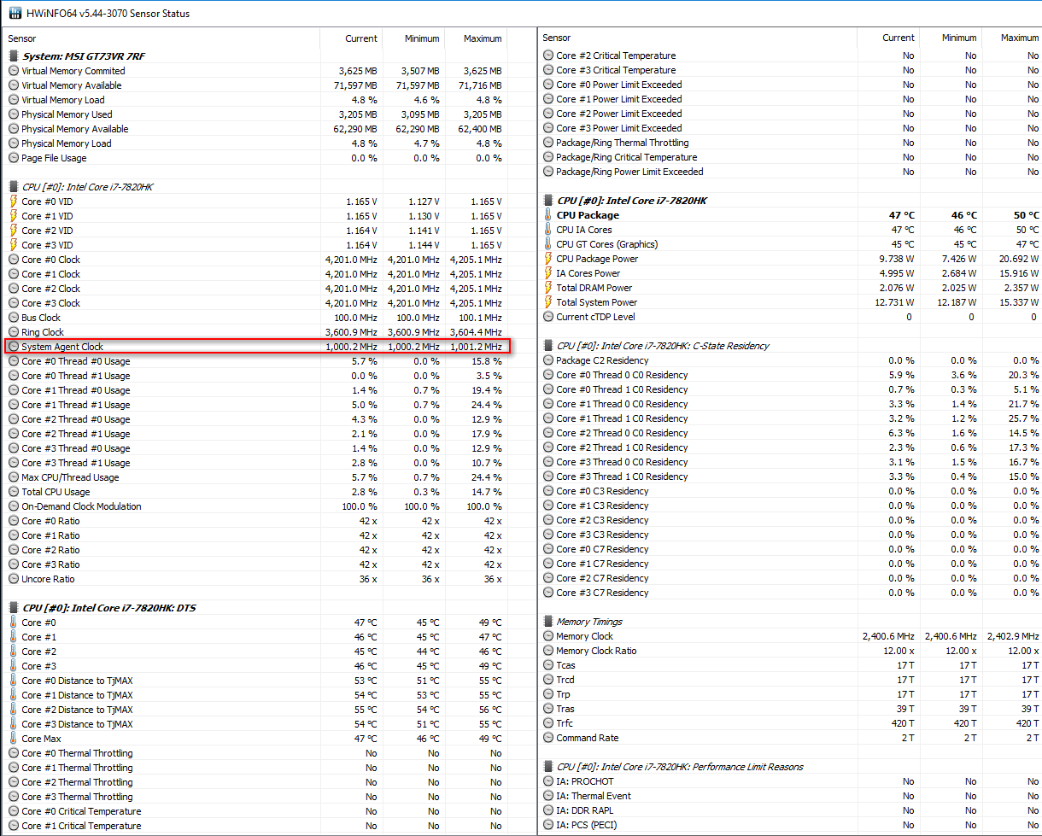Click the thermometer icon beside Core #0 Distance to TjMAX
1042x836 pixels.
[x=14, y=681]
